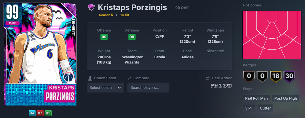
Task: Open the Season 5 breadcrumb link
Action: (106, 15)
